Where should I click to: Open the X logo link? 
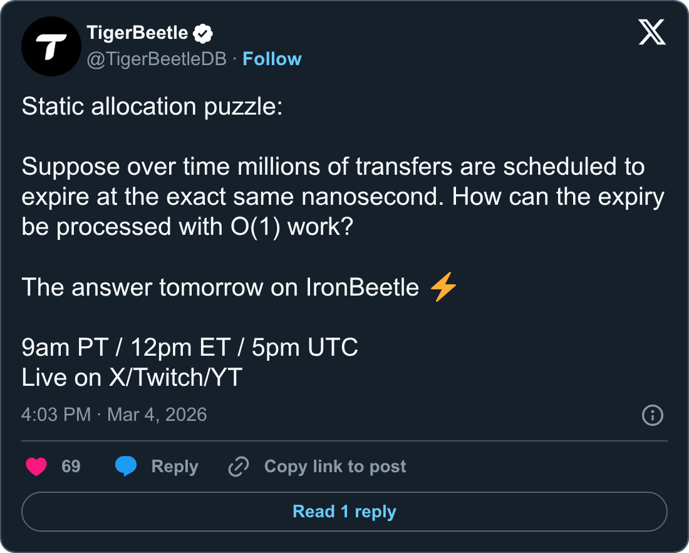[x=652, y=33]
